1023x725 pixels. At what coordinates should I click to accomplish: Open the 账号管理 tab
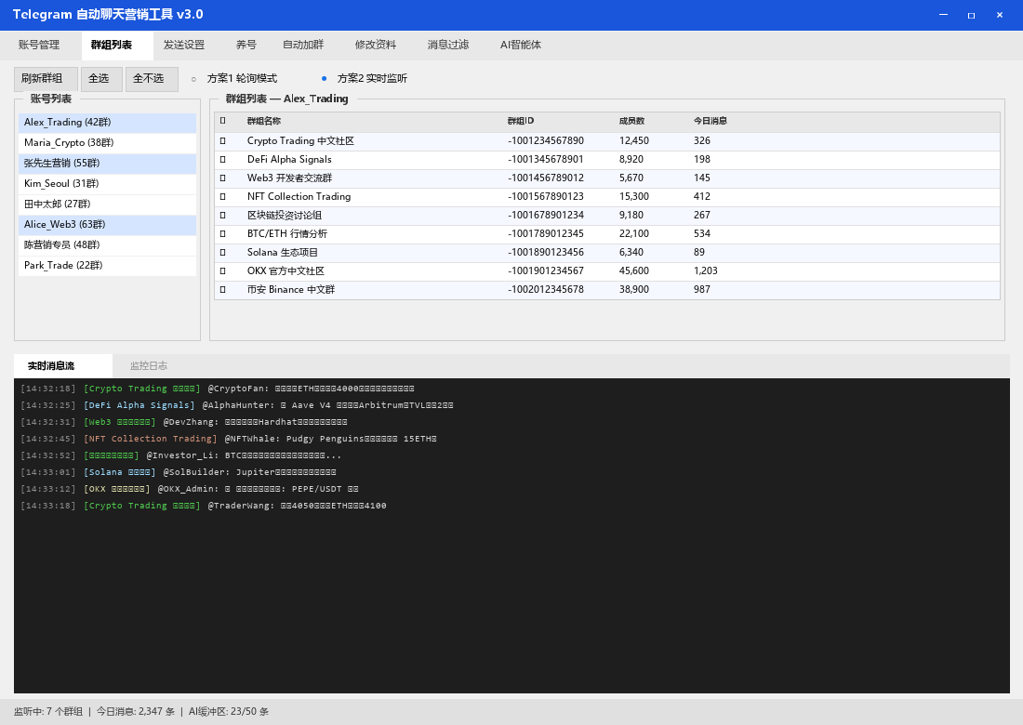coord(39,45)
